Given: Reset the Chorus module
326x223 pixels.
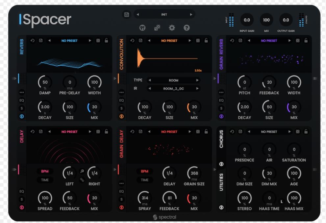Looking at the screenshot, I should point(232,131).
